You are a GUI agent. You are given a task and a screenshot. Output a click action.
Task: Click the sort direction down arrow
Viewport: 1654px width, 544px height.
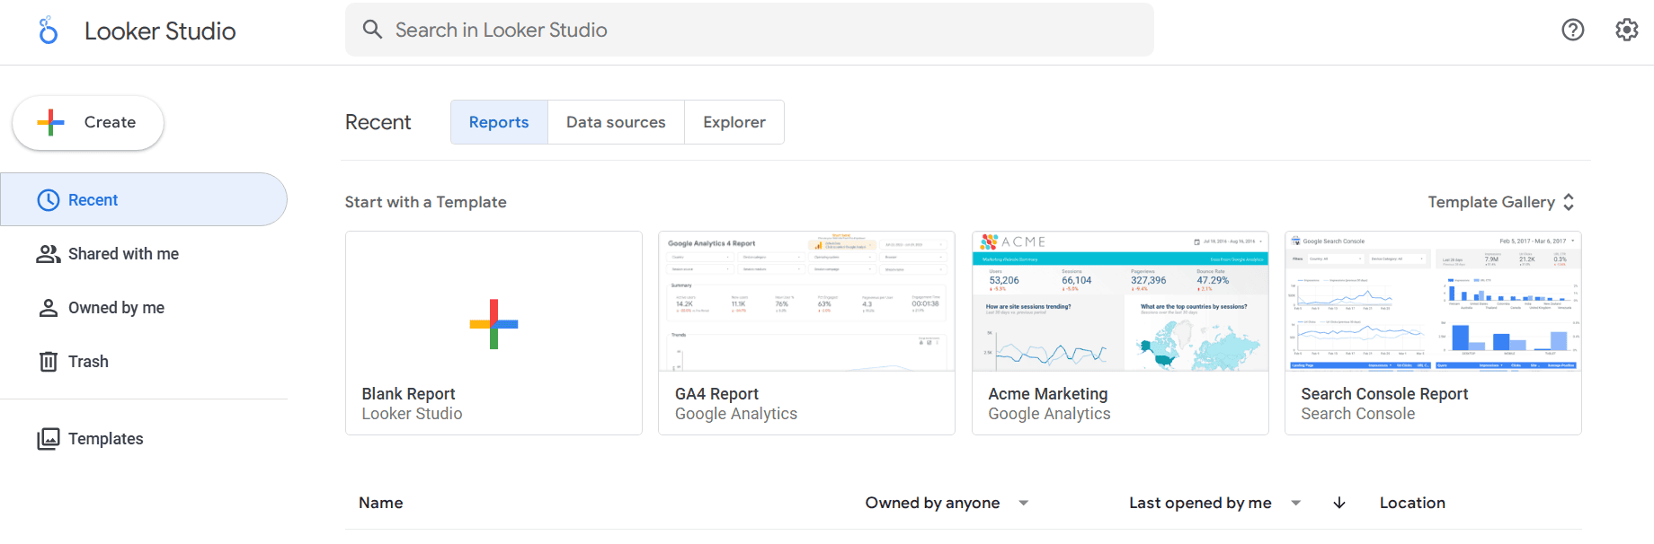pos(1339,503)
